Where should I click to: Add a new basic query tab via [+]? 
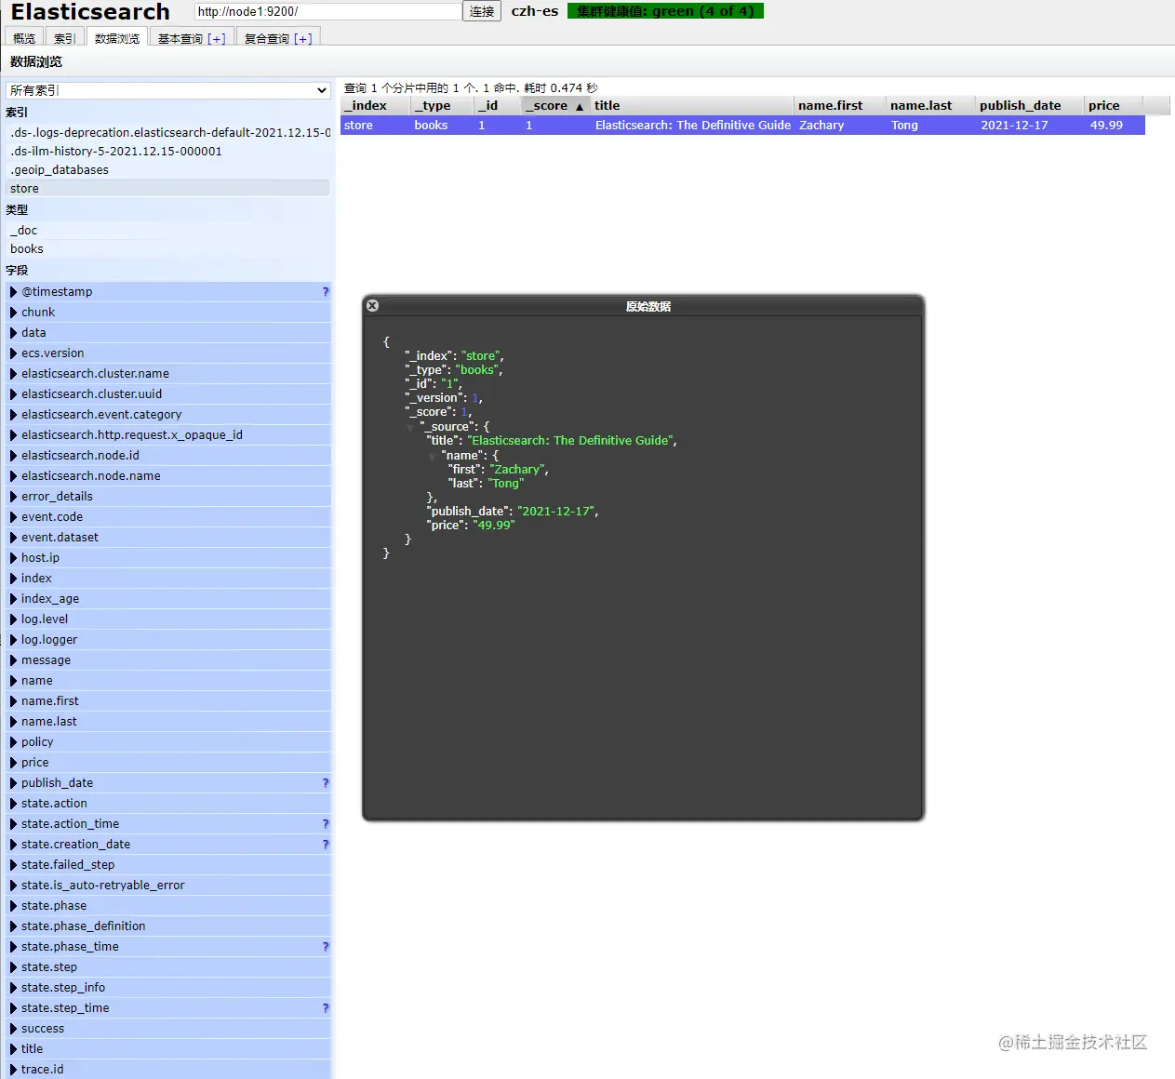[217, 39]
